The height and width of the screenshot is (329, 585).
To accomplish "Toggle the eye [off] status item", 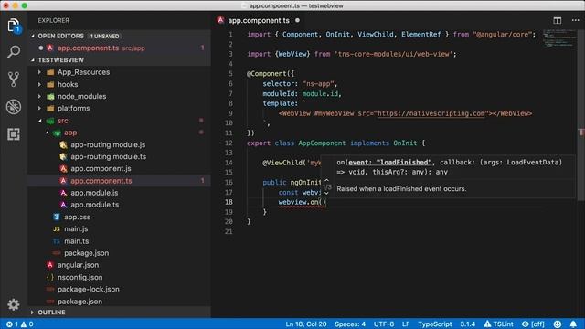I will 533,324.
